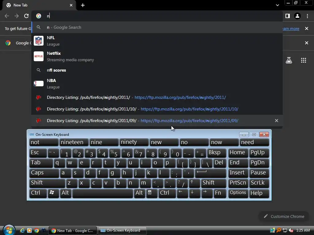Image resolution: width=314 pixels, height=235 pixels.
Task: Dismiss the 'To get future' info bar
Action: point(306,28)
